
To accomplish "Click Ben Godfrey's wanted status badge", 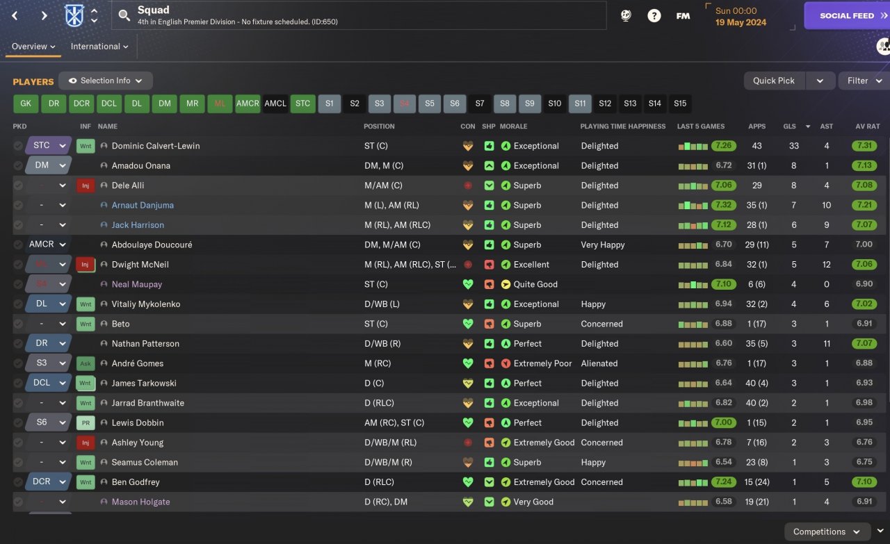I will (x=86, y=482).
